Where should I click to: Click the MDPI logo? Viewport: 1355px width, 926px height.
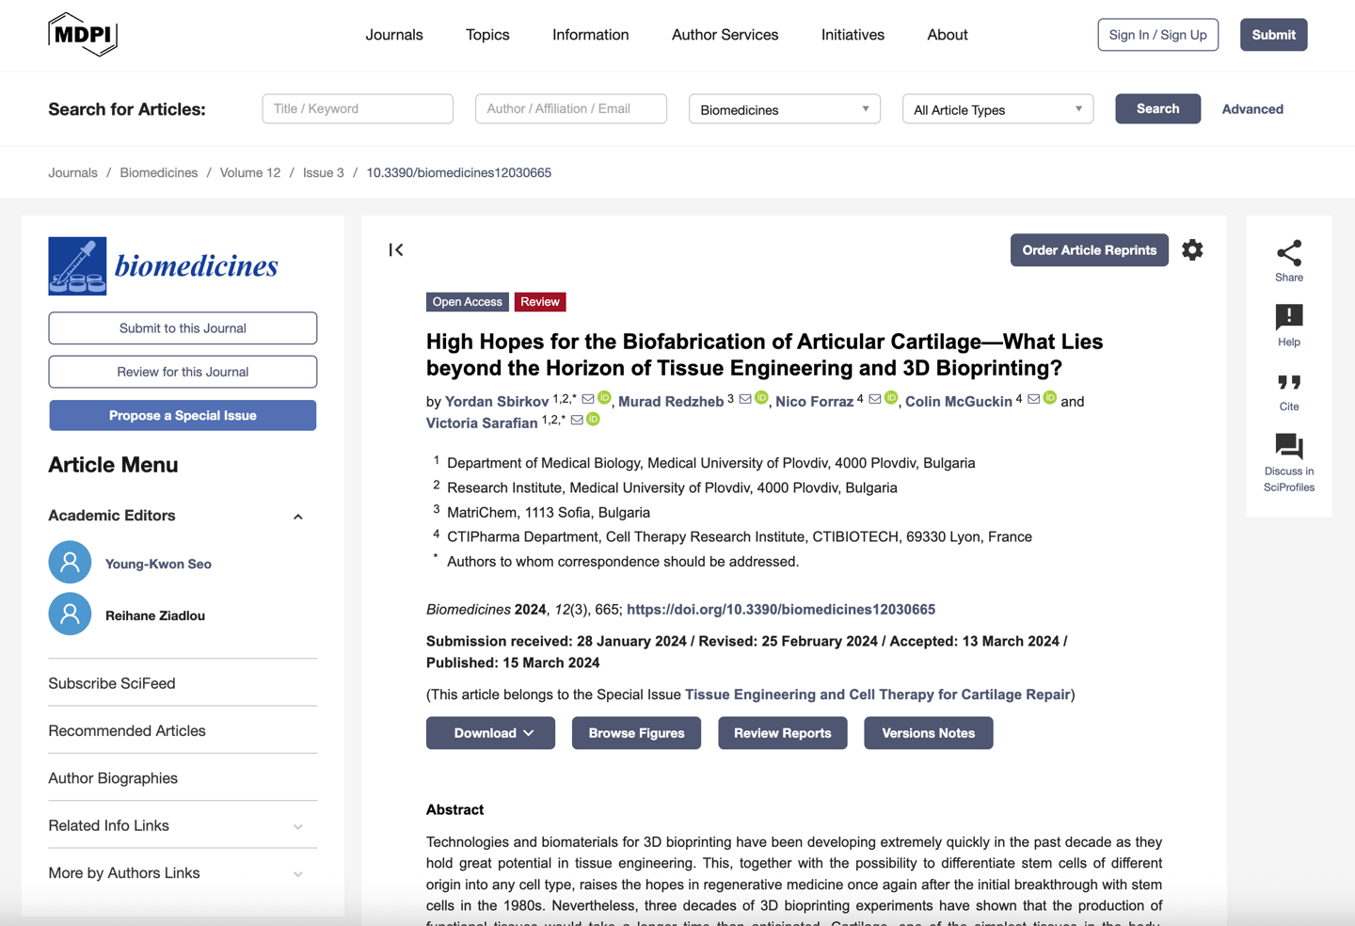coord(83,35)
